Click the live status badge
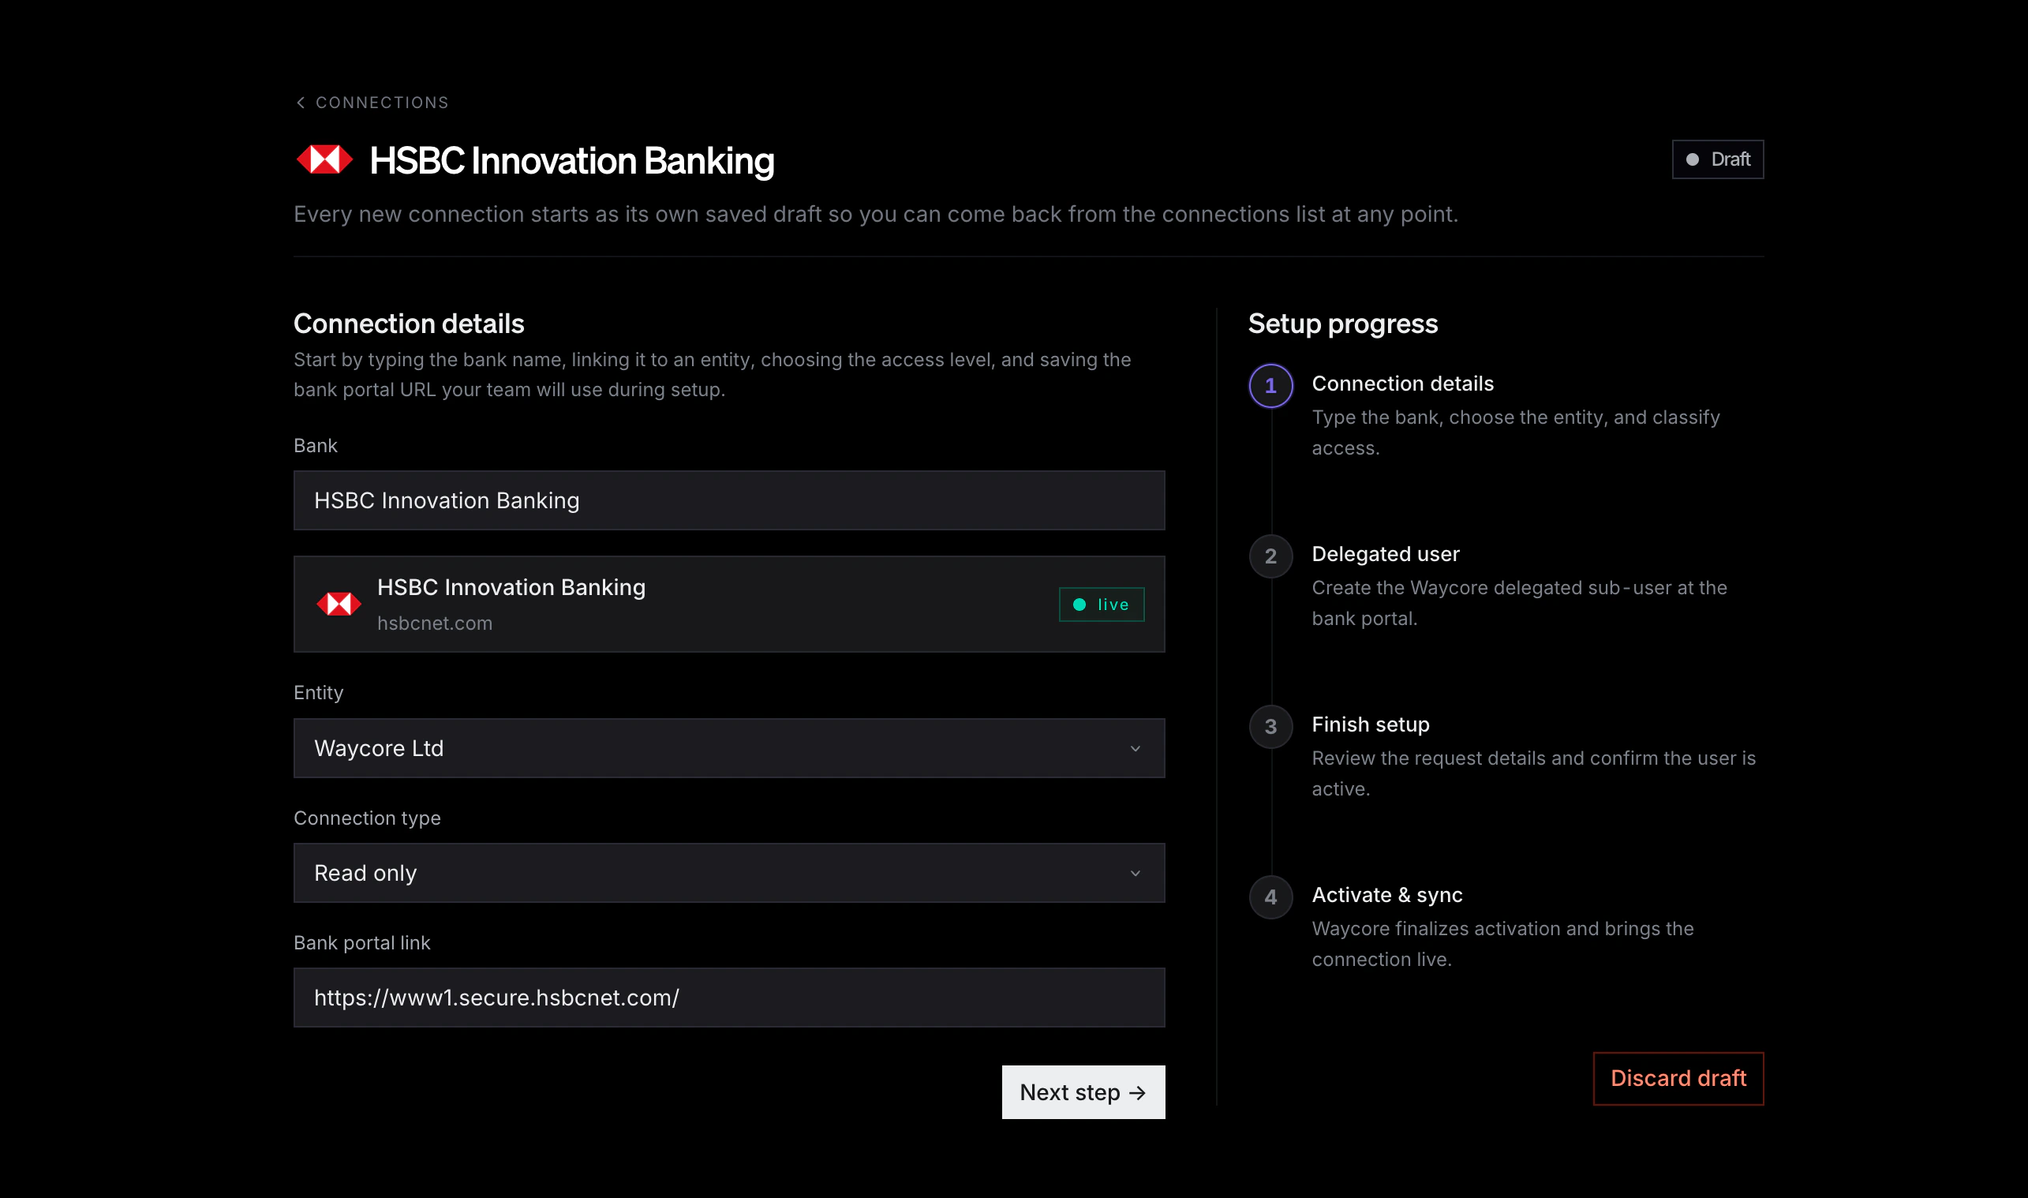The height and width of the screenshot is (1198, 2028). point(1101,605)
